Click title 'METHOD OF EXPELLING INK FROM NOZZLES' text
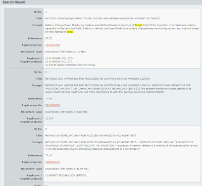Viewport: 202px width, 186px height. [91, 136]
